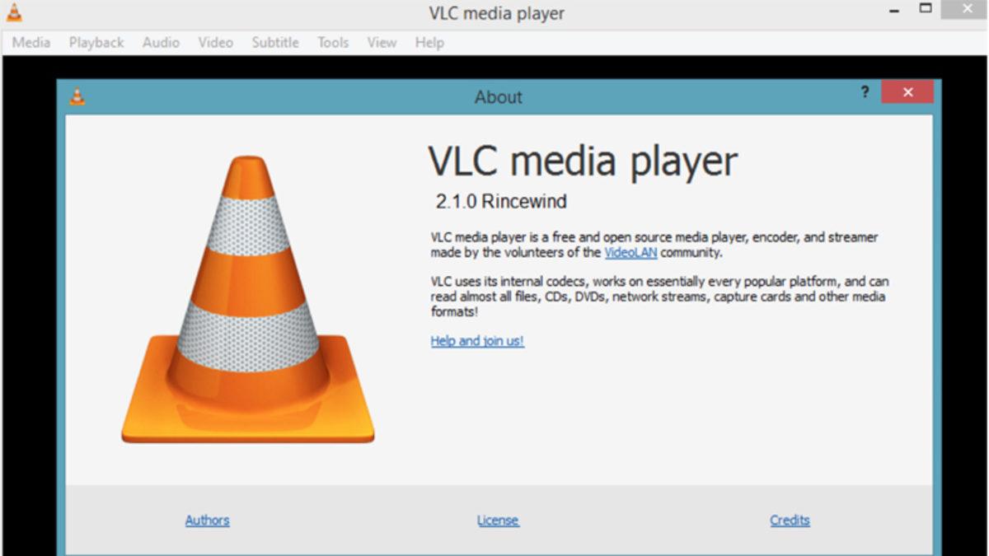Open the Audio menu

pos(161,42)
